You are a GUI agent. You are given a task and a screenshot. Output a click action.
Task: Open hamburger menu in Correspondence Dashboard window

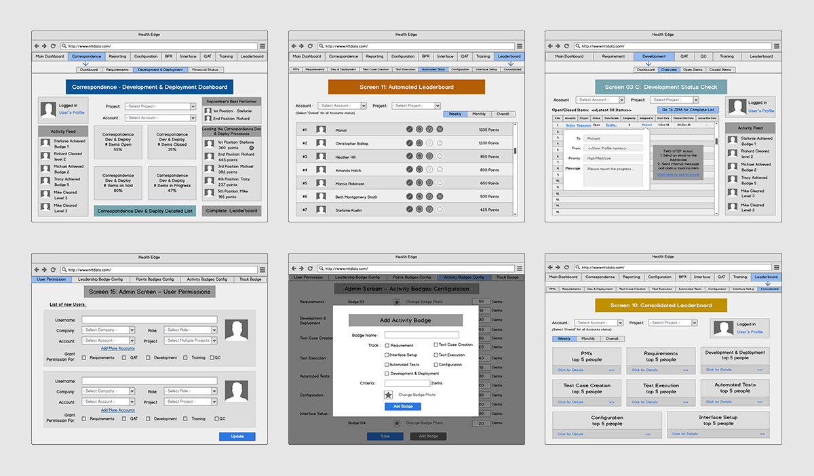pyautogui.click(x=262, y=46)
